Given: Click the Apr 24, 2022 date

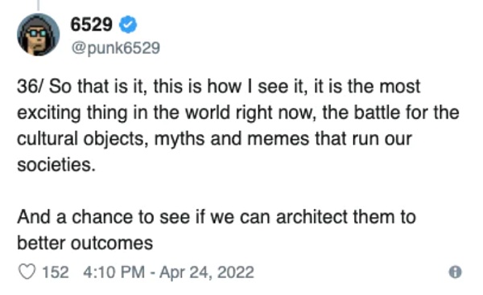Looking at the screenshot, I should click(x=207, y=272).
